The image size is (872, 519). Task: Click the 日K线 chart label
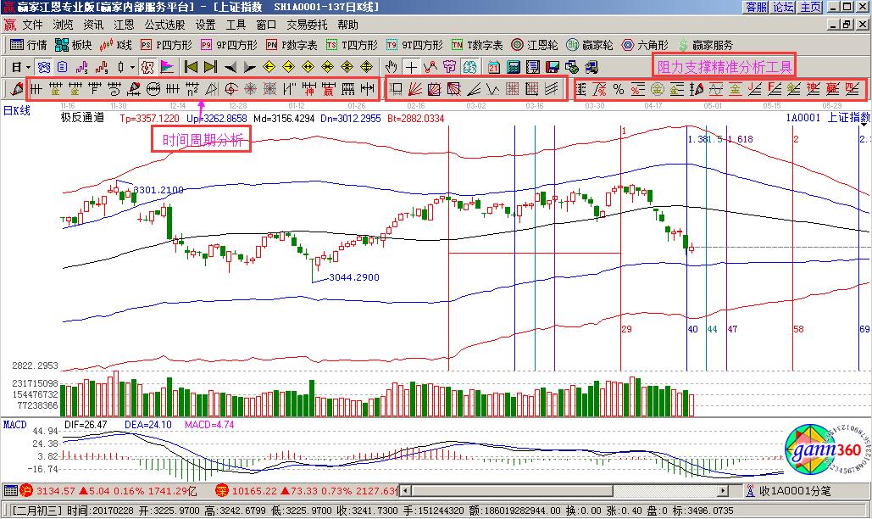[x=17, y=110]
